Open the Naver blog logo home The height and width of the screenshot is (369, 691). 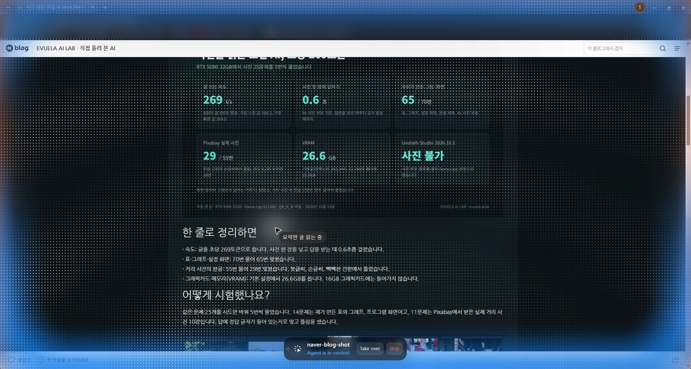pyautogui.click(x=17, y=48)
